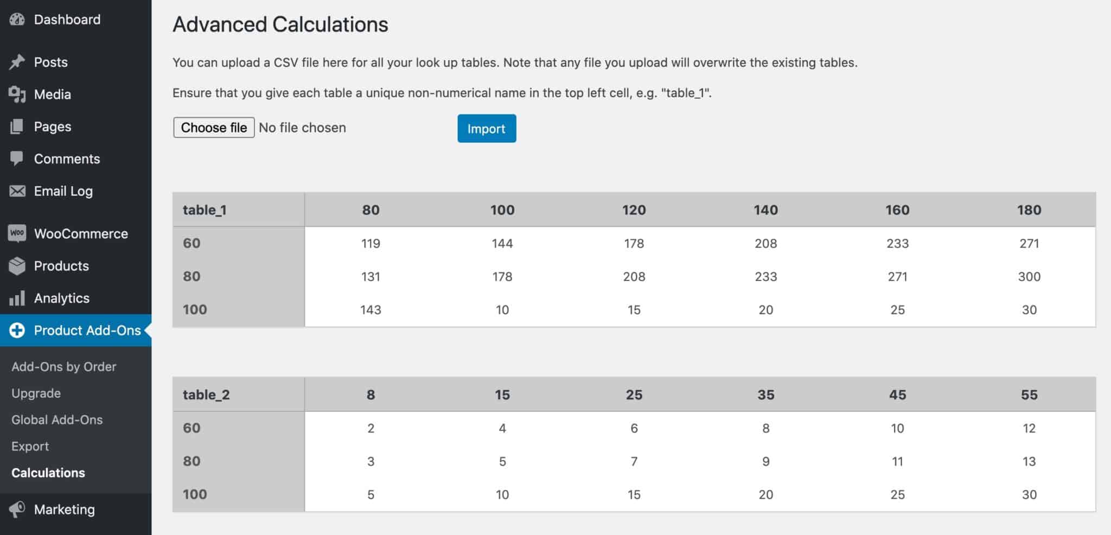
Task: Open Pages using its document icon
Action: [17, 126]
